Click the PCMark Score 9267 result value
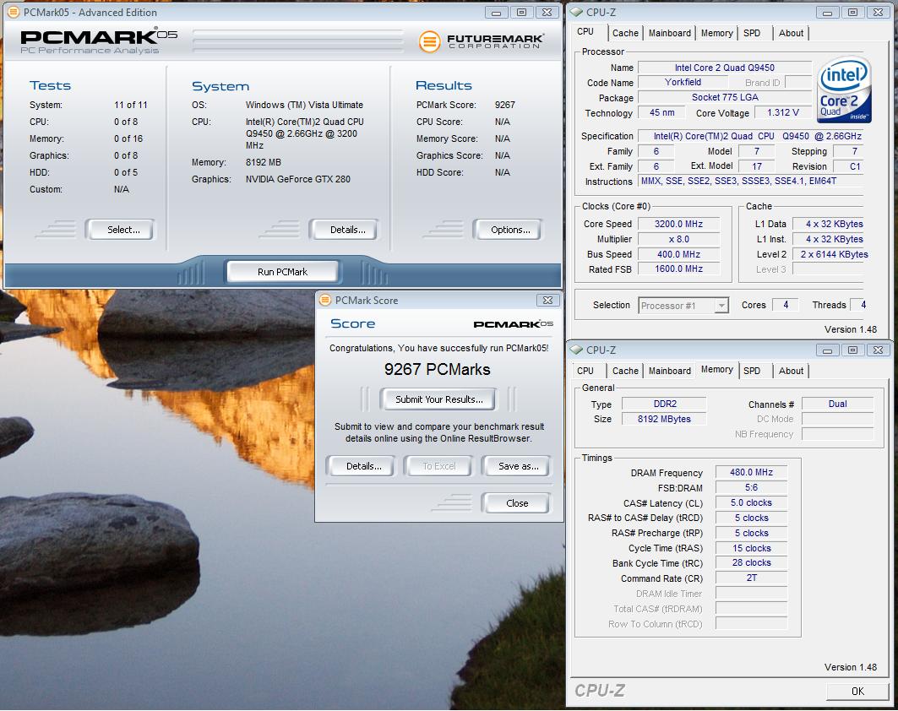This screenshot has height=711, width=898. [x=505, y=106]
